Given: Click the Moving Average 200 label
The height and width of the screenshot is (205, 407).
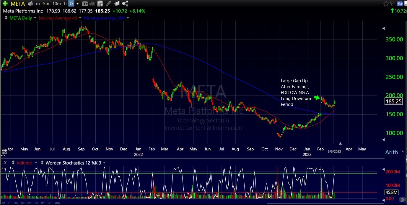Looking at the screenshot, I should (104, 18).
